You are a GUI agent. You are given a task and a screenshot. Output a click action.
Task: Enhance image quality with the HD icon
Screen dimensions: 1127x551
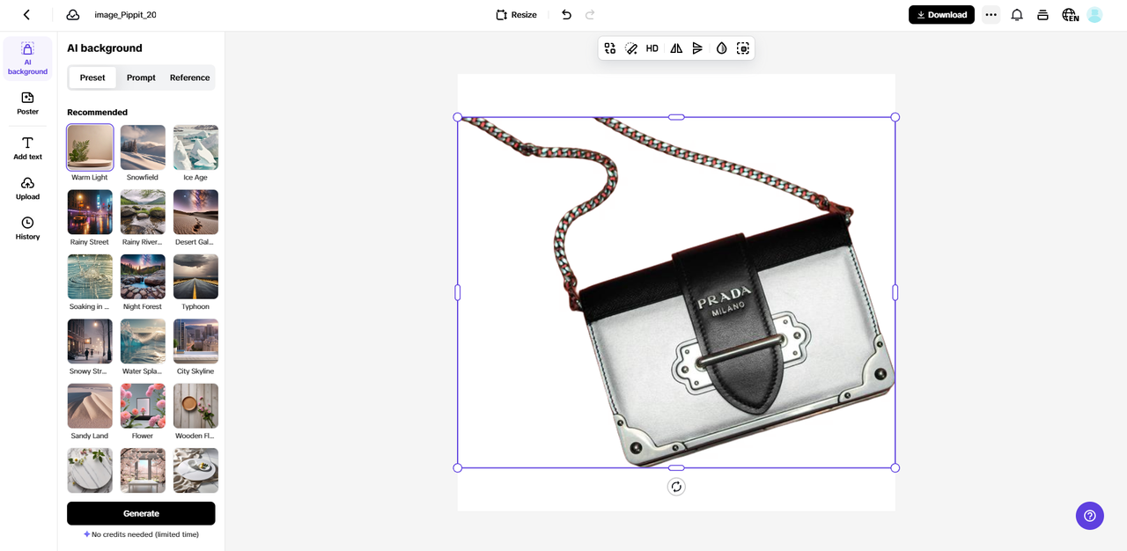[x=652, y=48]
